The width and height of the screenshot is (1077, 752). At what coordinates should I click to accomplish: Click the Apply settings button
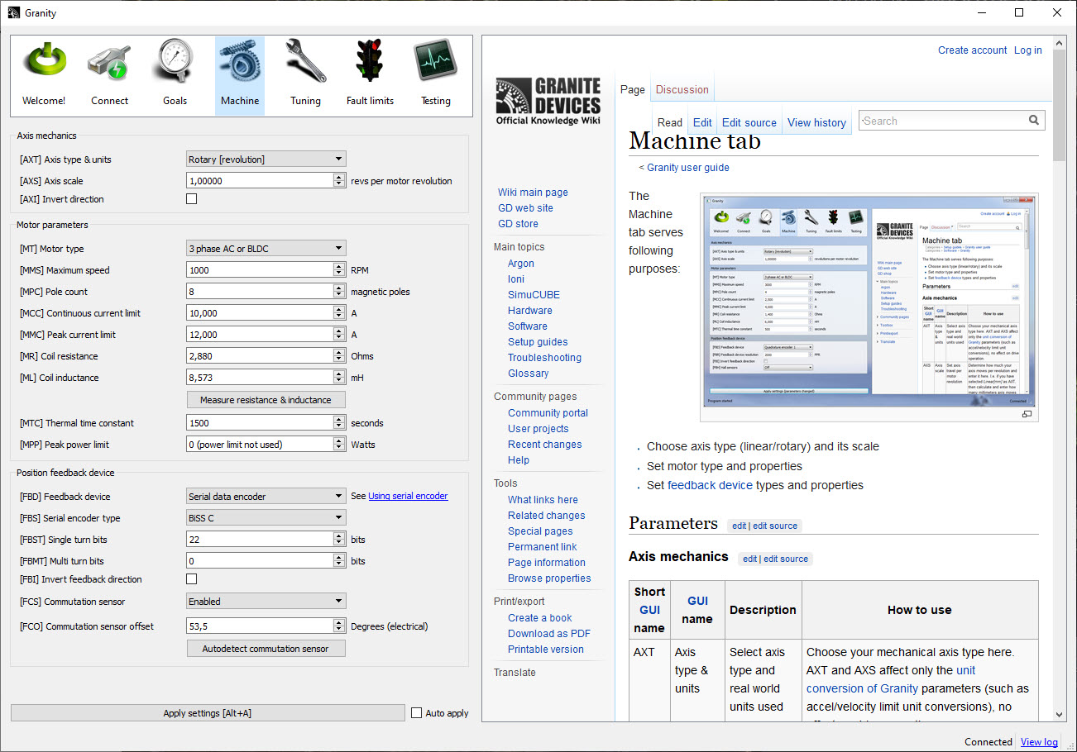[208, 713]
